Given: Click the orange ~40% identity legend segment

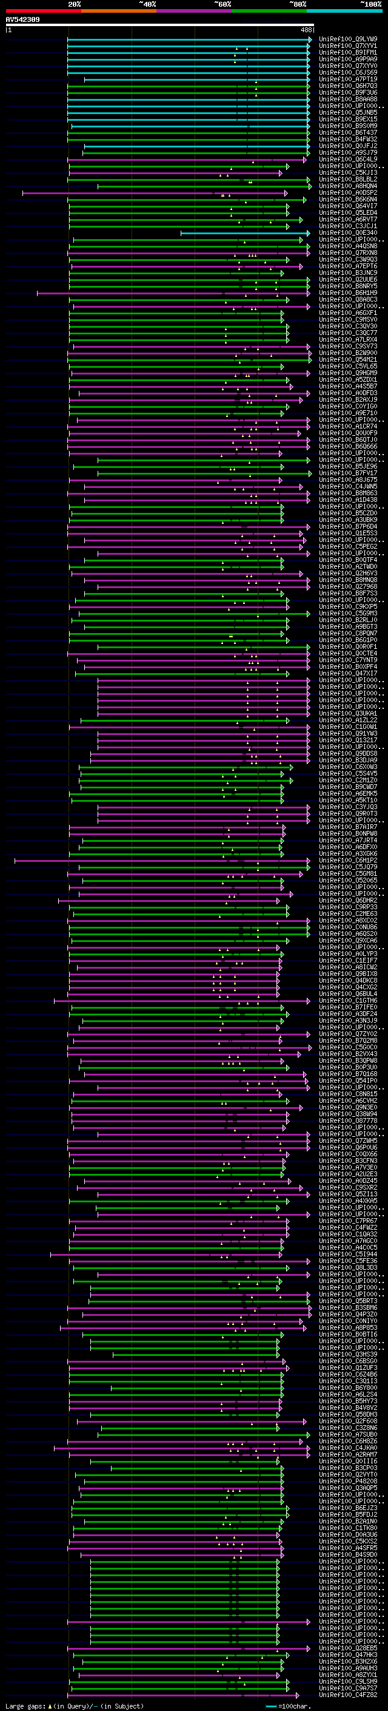Looking at the screenshot, I should click(x=119, y=12).
